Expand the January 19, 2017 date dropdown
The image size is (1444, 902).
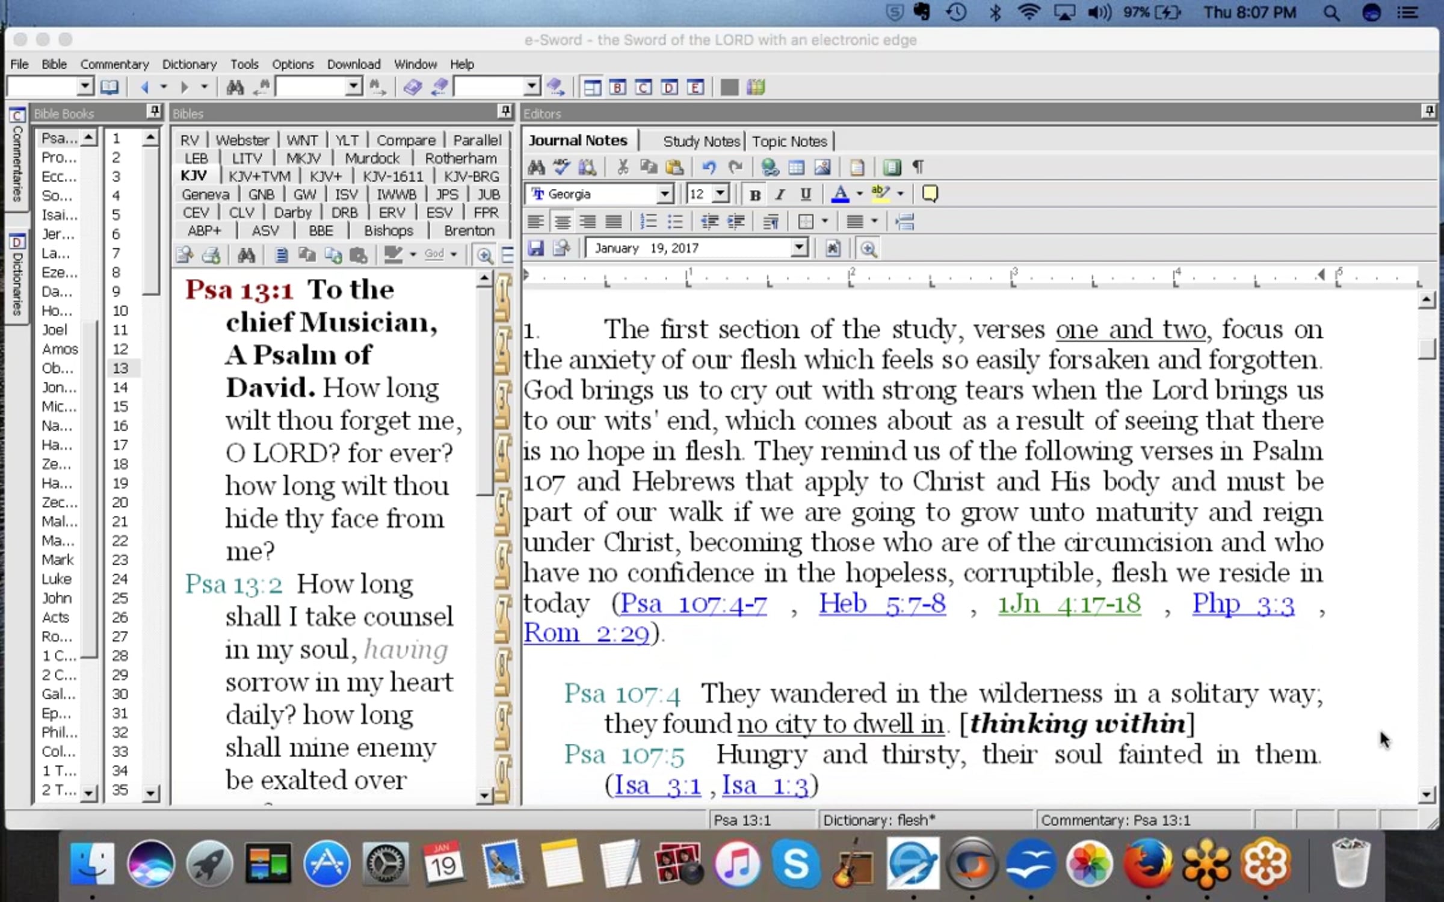tap(799, 248)
